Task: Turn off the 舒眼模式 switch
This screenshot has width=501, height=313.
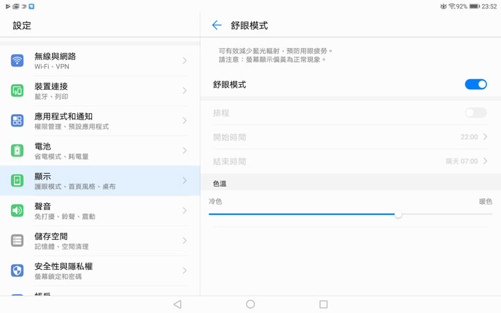Action: (x=476, y=84)
